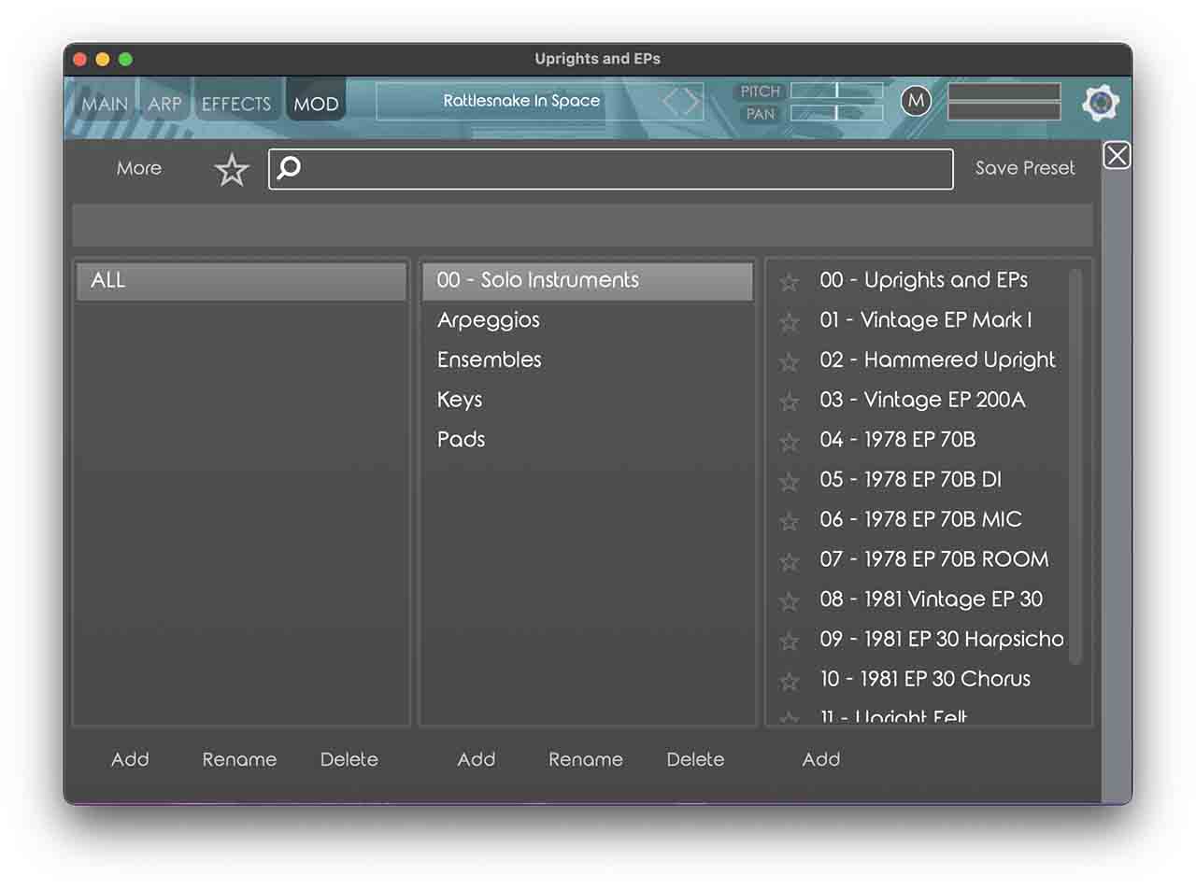The width and height of the screenshot is (1196, 889).
Task: Open the settings gear icon
Action: click(x=1101, y=103)
